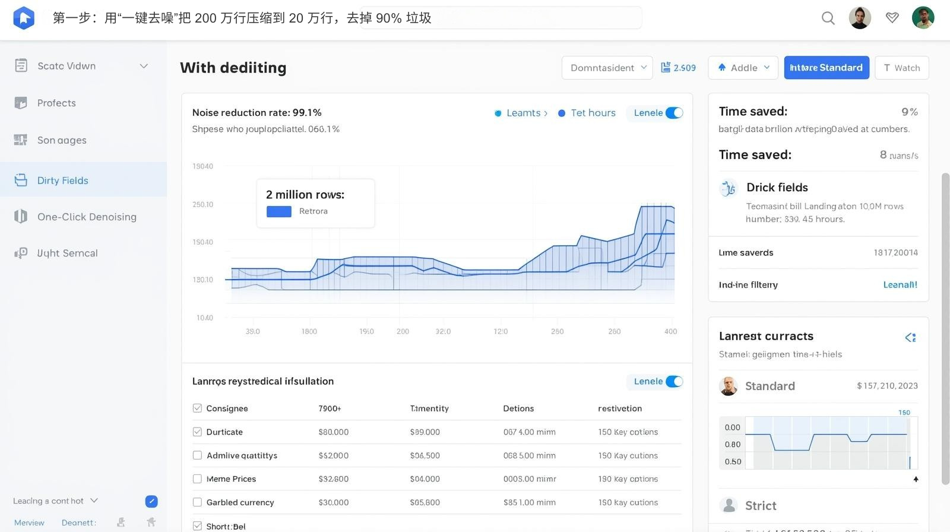Click the Drick fields icon
This screenshot has height=532, width=950.
coord(728,188)
